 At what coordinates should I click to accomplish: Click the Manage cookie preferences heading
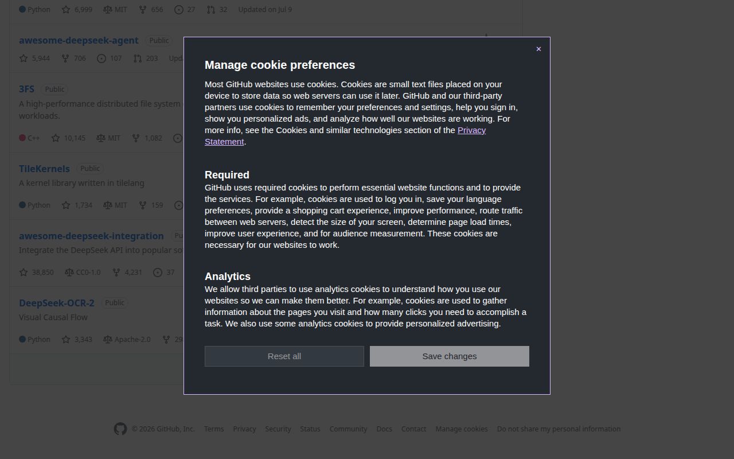280,65
